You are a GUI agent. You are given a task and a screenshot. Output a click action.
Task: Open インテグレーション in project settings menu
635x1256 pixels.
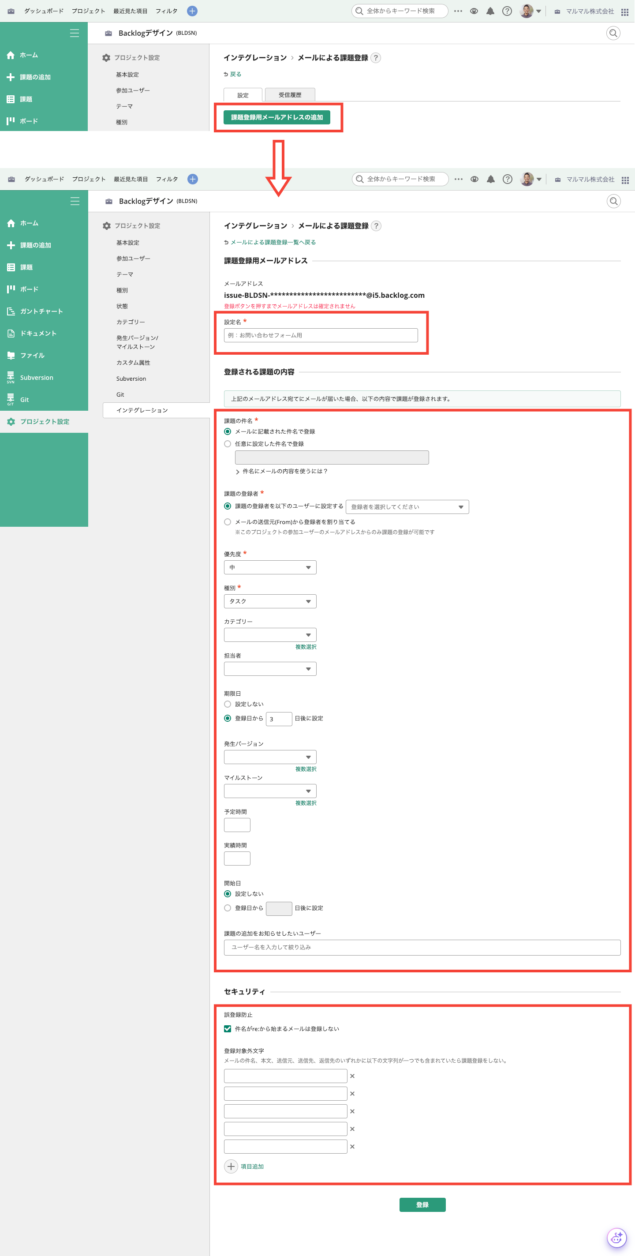click(156, 410)
